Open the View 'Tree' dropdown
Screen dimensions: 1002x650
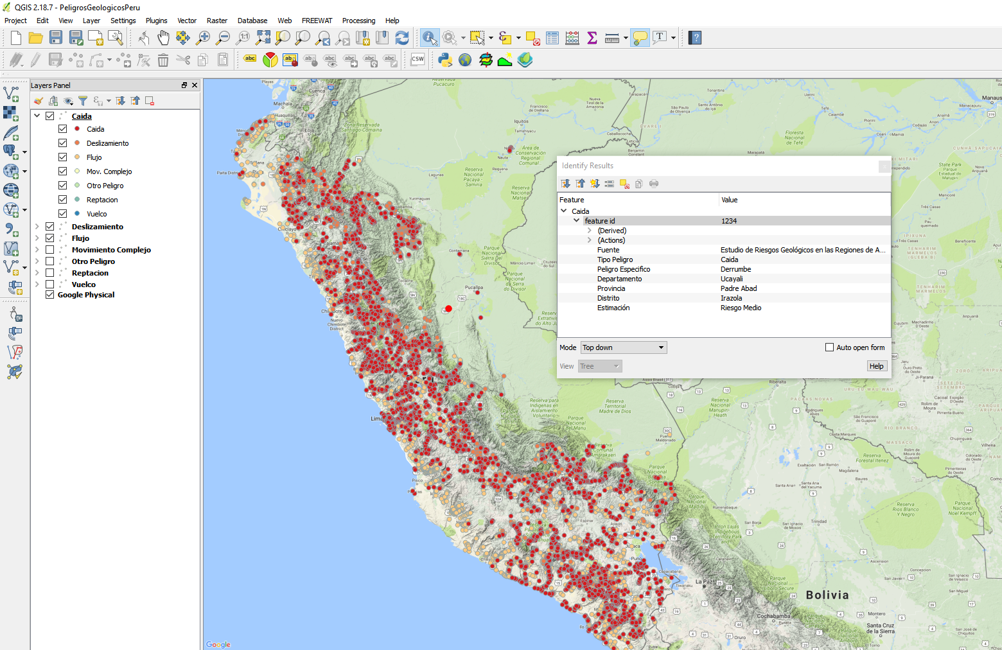coord(600,366)
